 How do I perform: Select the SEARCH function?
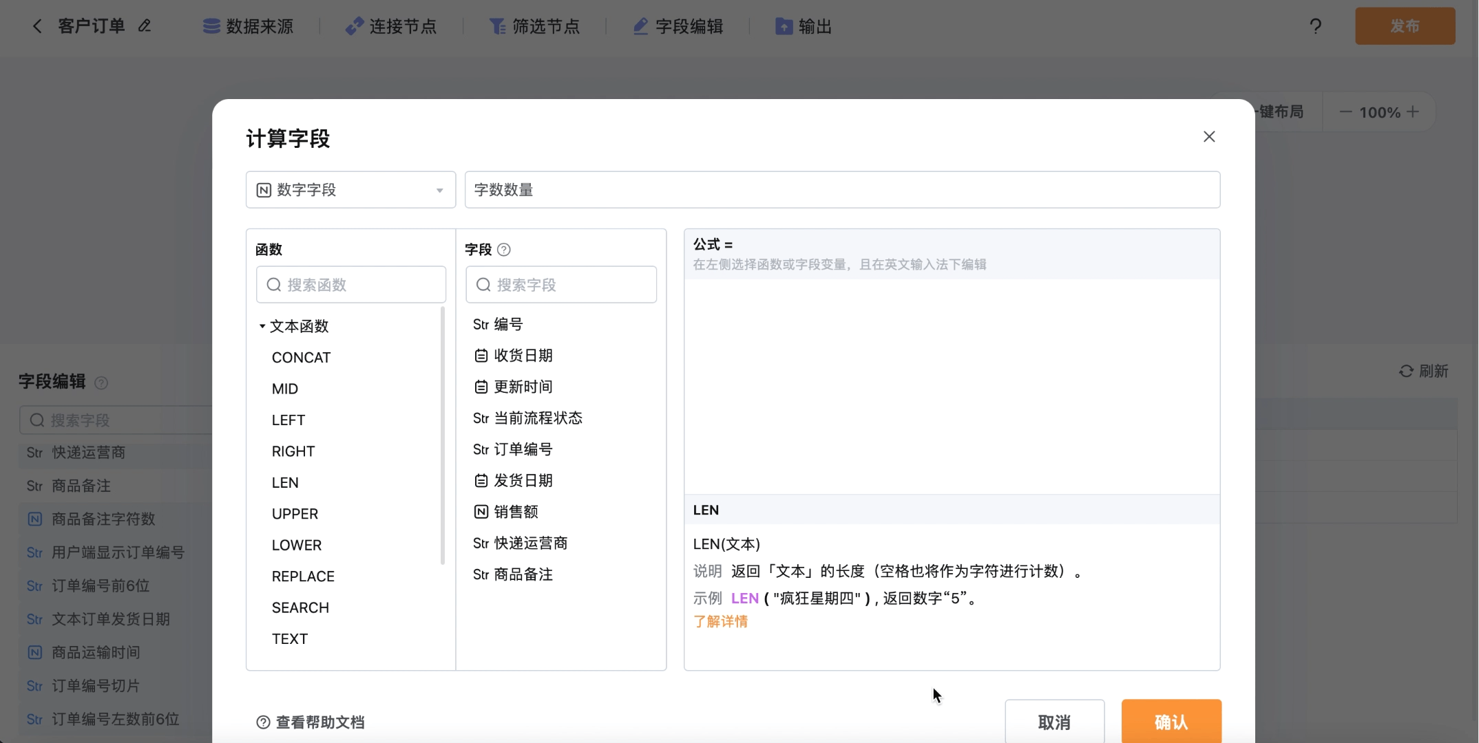coord(300,608)
